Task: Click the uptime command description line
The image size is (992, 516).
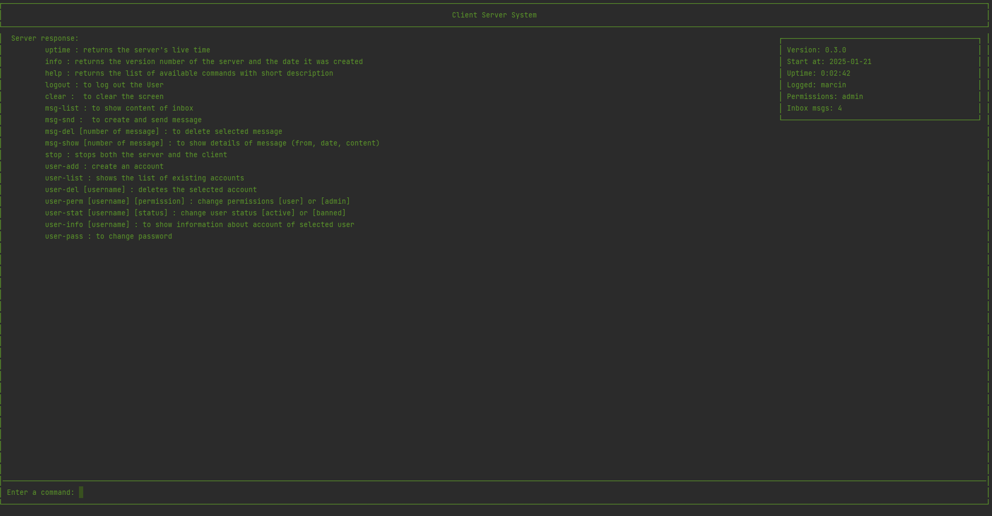Action: (127, 50)
